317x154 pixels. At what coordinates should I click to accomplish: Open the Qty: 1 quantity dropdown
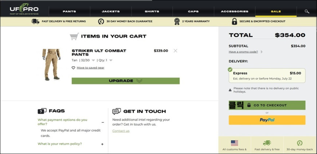111,60
